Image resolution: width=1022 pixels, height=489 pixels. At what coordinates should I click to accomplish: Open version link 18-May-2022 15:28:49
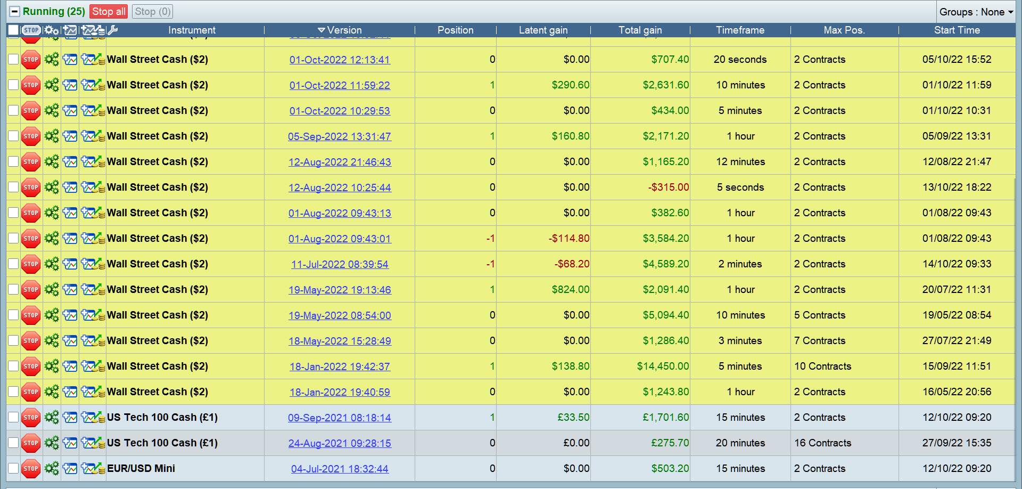tap(340, 341)
